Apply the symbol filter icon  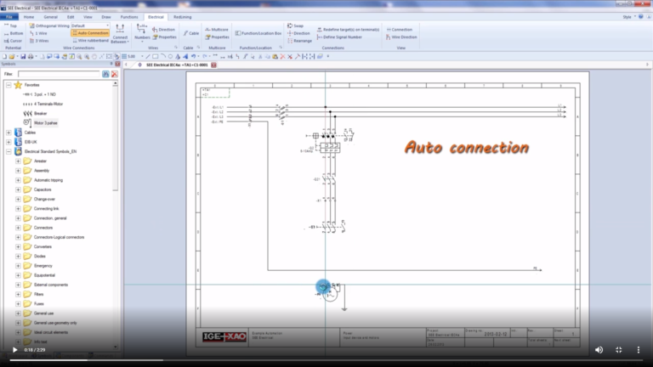105,74
